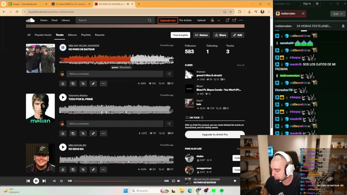Open the Add dropdown in KickTalk
This screenshot has height=195, width=347.
(x=338, y=14)
